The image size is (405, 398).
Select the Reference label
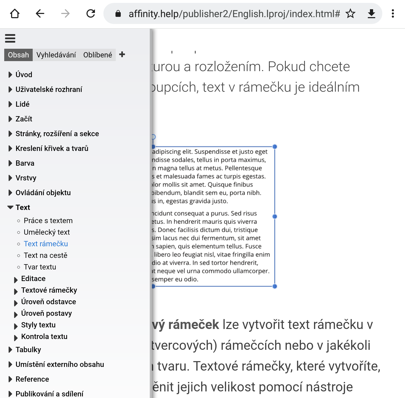click(32, 379)
